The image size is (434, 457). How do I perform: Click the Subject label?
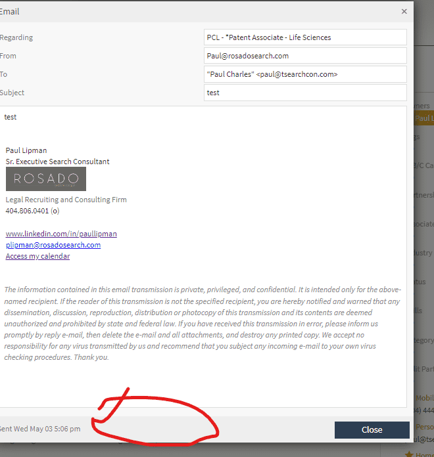coord(12,93)
